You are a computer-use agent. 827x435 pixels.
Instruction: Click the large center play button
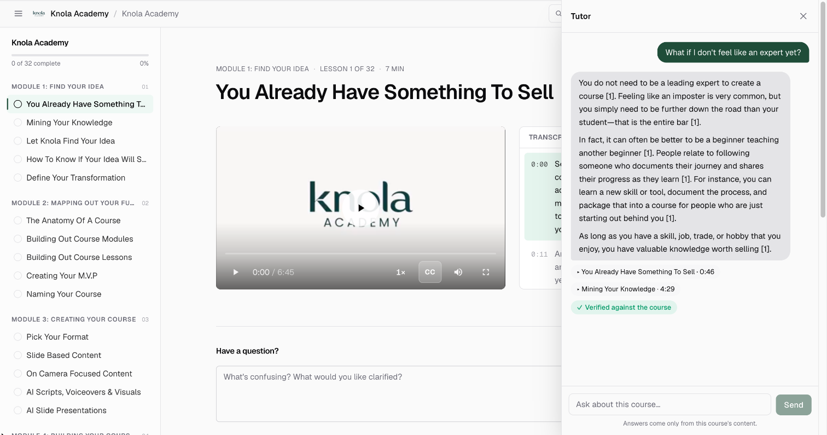tap(361, 208)
